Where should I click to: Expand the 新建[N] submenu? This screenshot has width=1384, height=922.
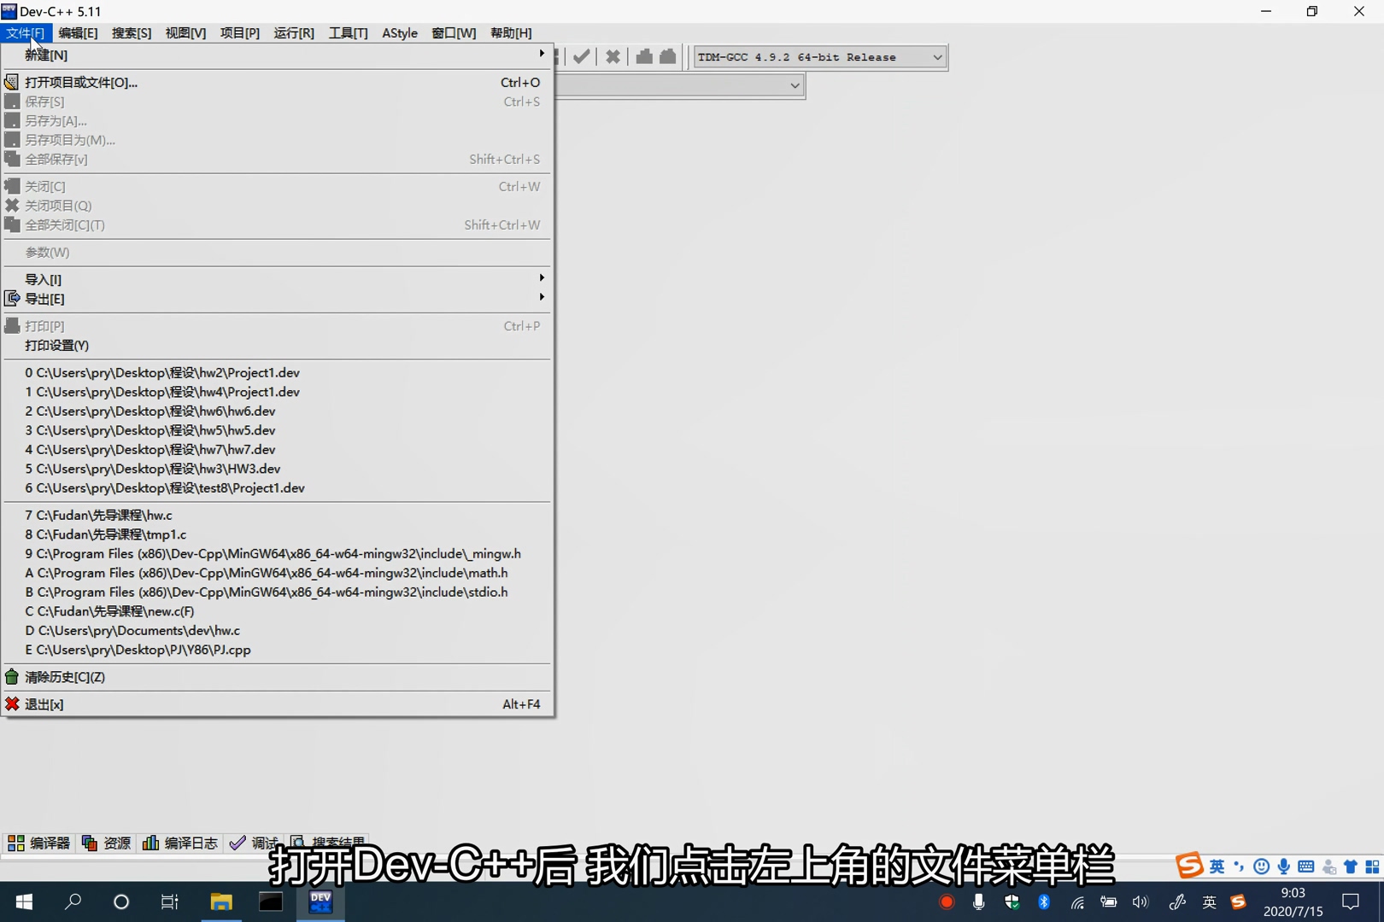[277, 55]
